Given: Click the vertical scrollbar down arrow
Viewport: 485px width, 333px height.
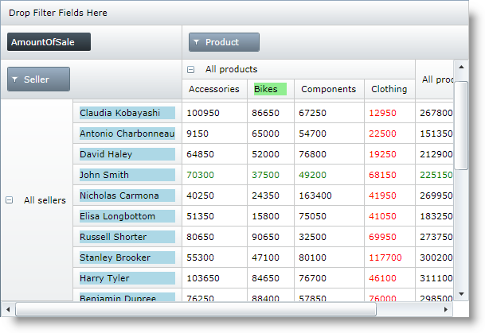Looking at the screenshot, I should pos(460,294).
